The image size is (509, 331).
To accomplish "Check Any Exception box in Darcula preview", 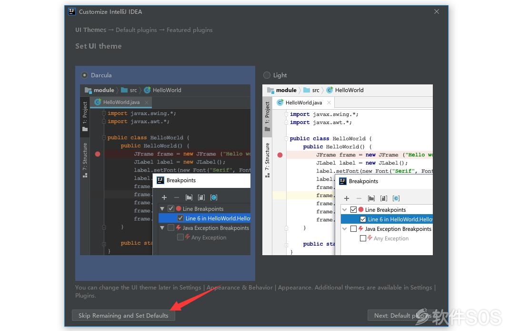I will (x=180, y=237).
